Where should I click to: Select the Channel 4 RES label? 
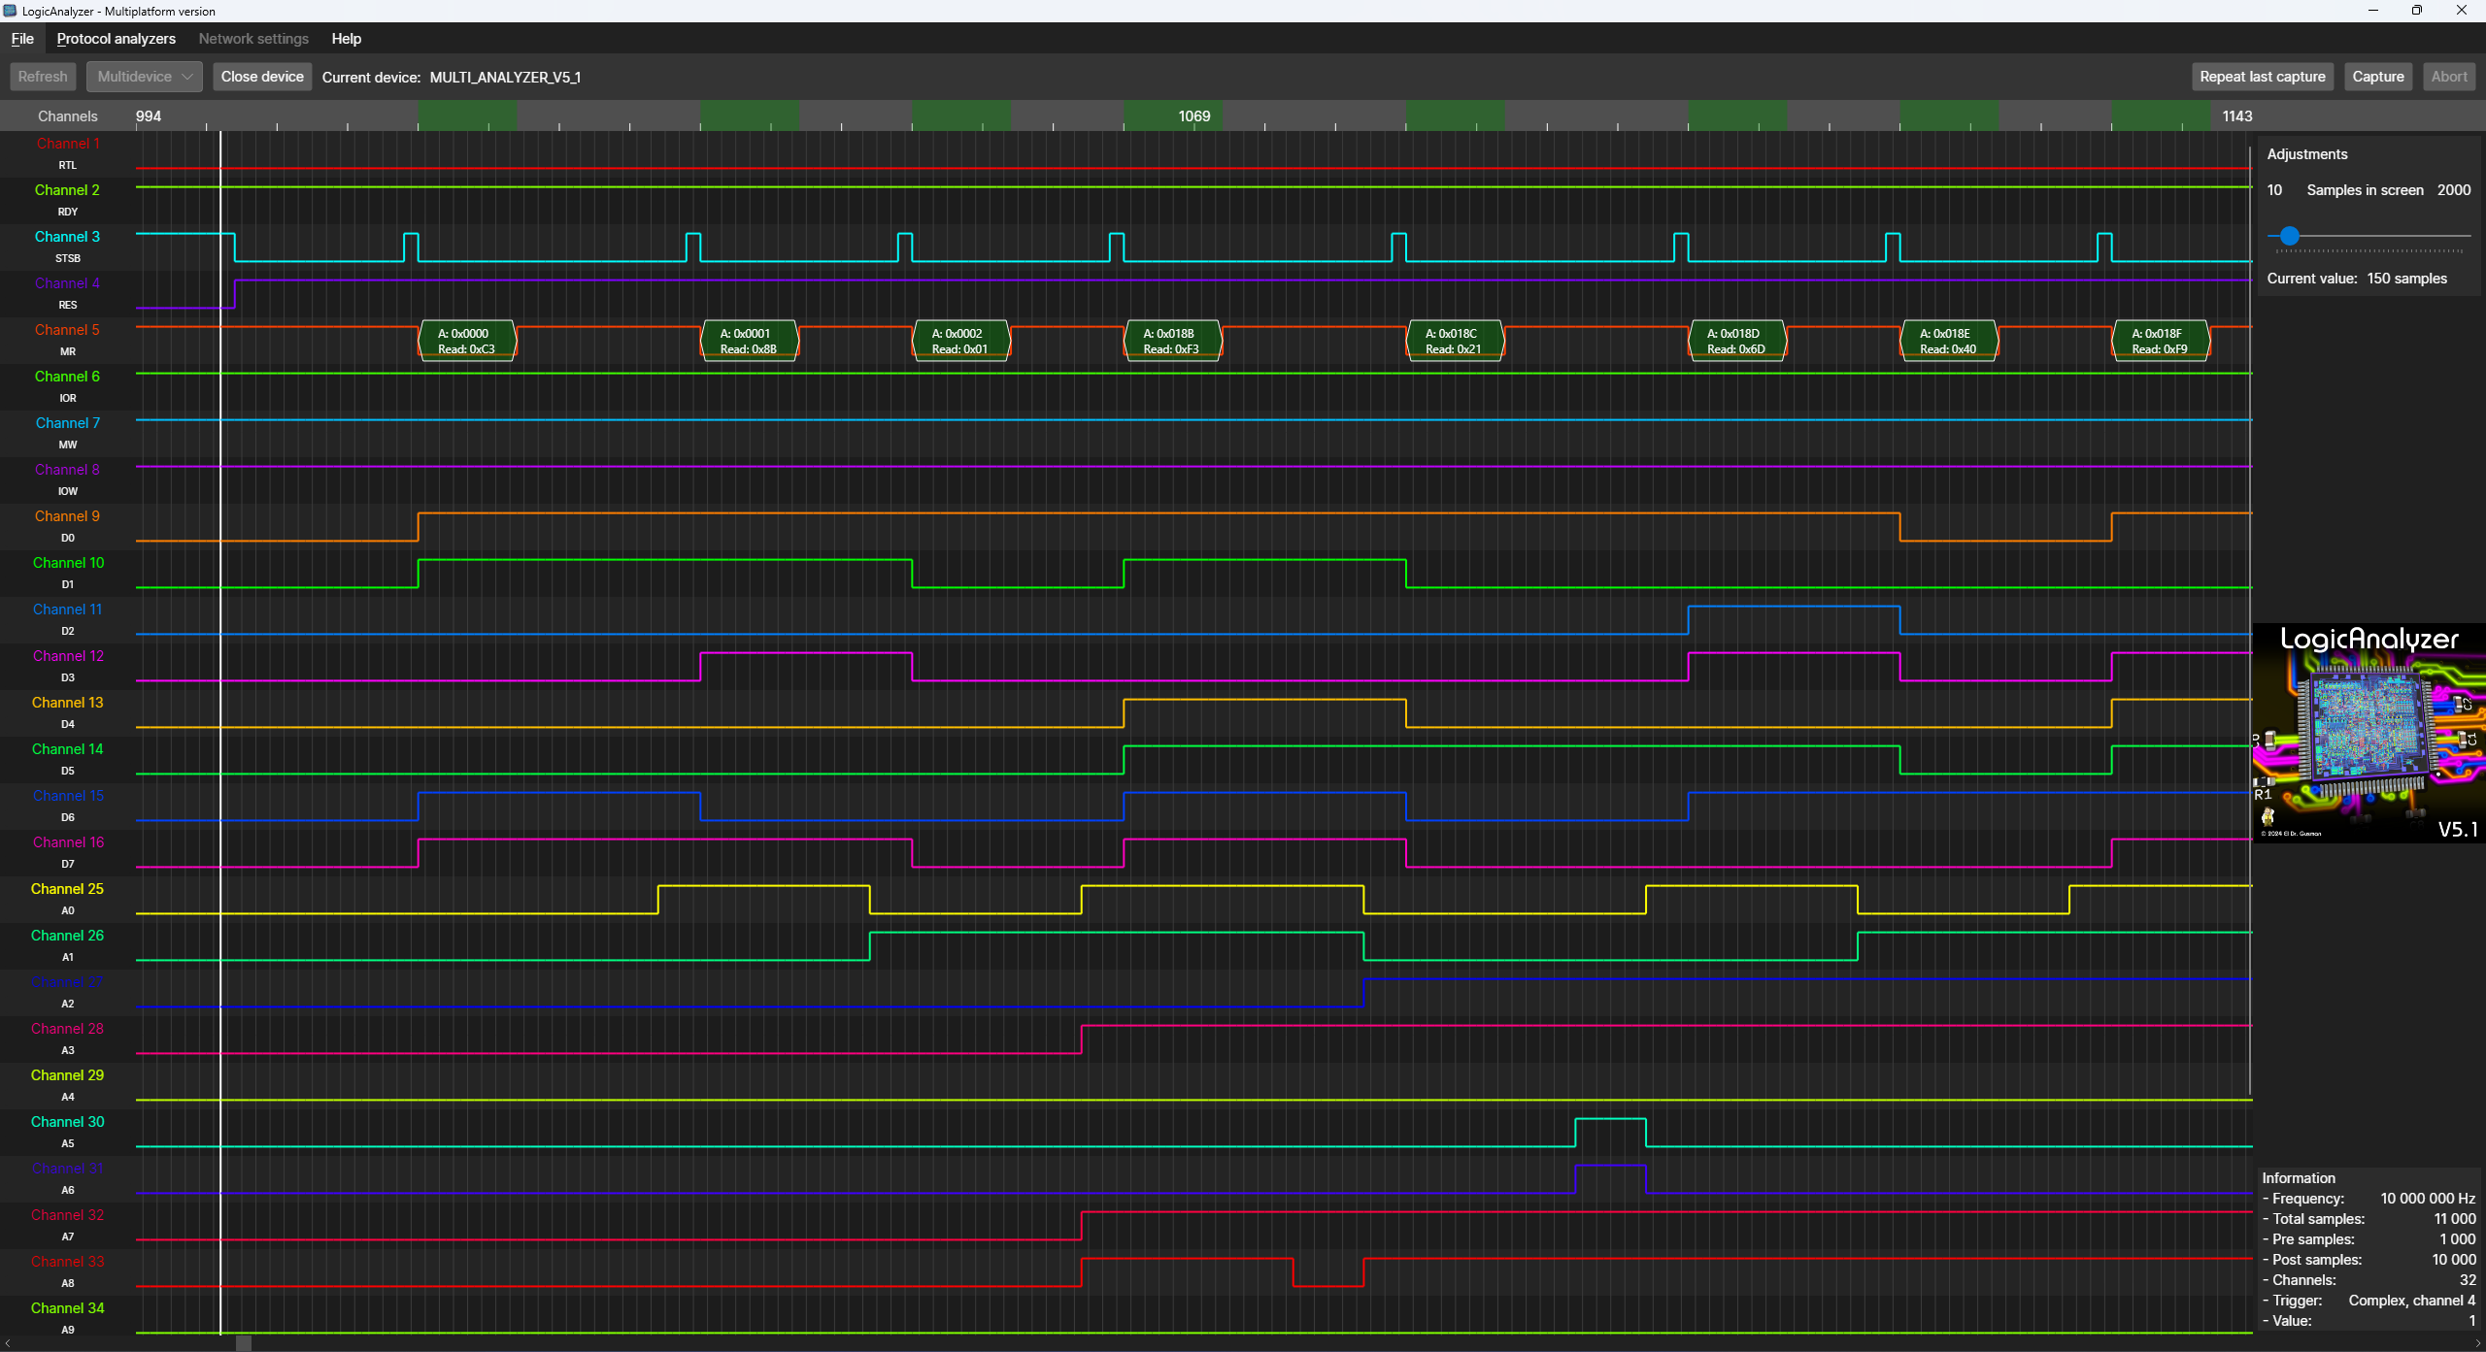(x=68, y=293)
